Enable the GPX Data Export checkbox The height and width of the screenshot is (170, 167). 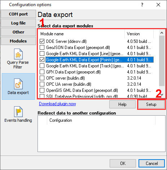[x=42, y=72]
